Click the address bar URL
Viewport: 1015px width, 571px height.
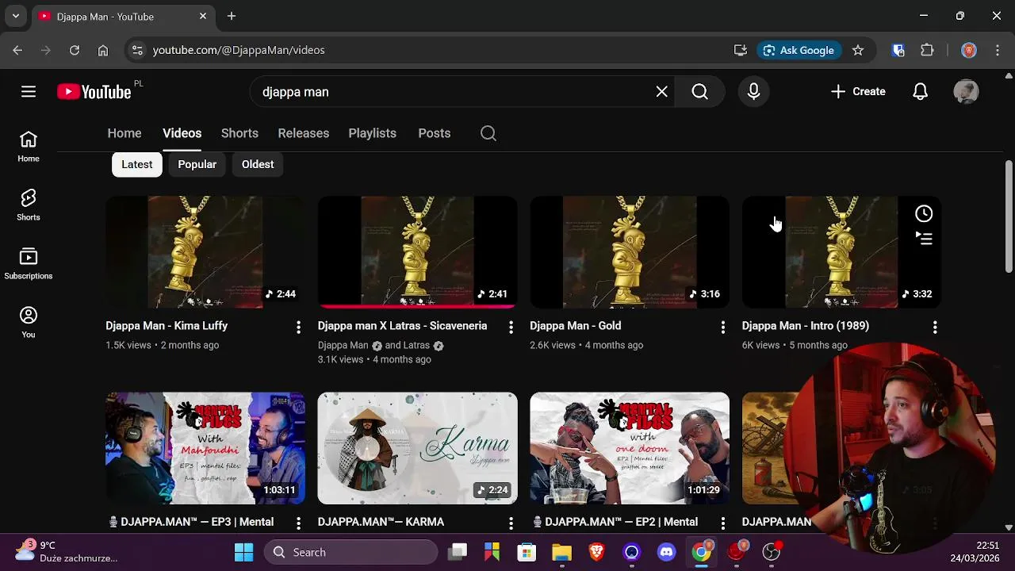click(x=239, y=50)
